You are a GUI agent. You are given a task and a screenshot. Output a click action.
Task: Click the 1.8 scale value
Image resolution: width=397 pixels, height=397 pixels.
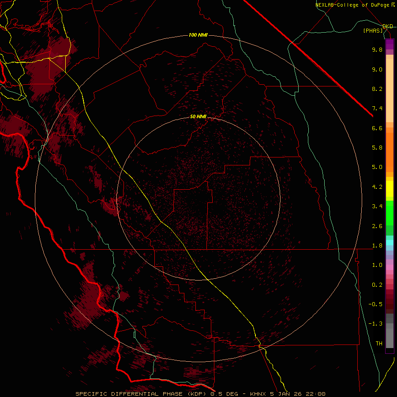[377, 246]
